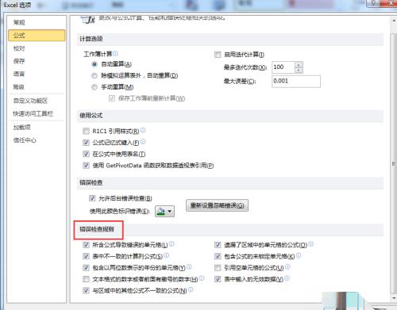Click scrollbar up arrow in options pane

pos(394,21)
